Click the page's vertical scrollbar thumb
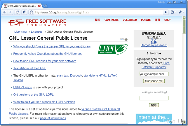The width and height of the screenshot is (188, 126). pyautogui.click(x=184, y=27)
